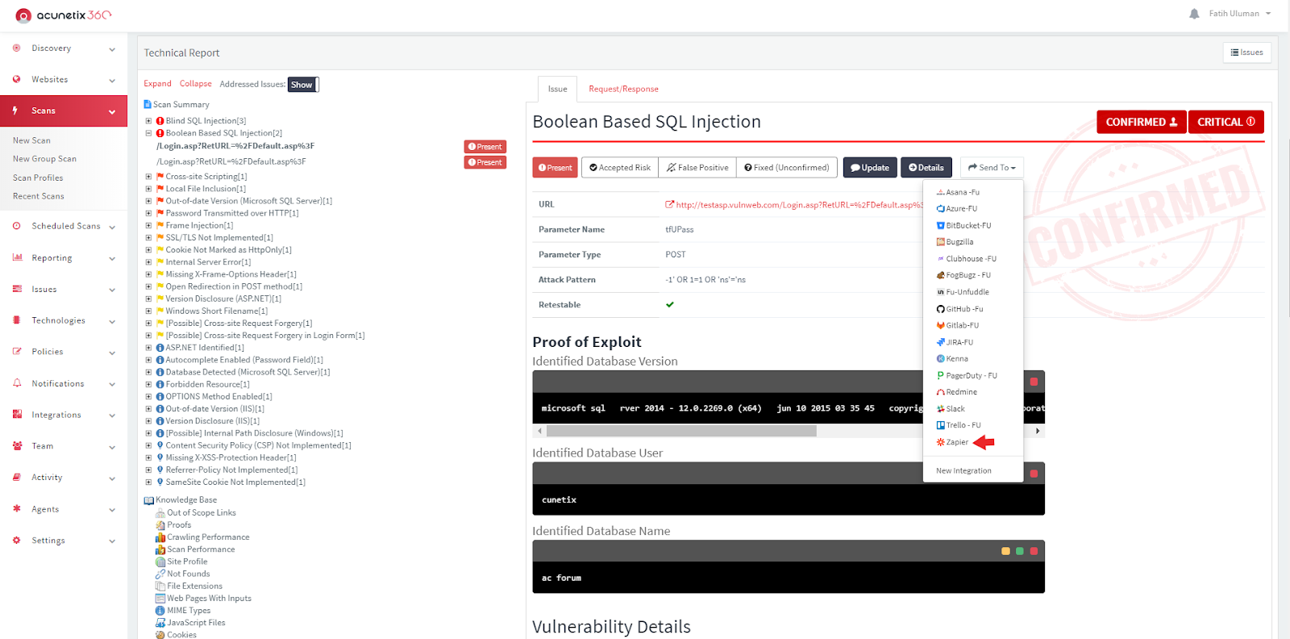Click the Issues button top right
The width and height of the screenshot is (1290, 639).
(1246, 52)
